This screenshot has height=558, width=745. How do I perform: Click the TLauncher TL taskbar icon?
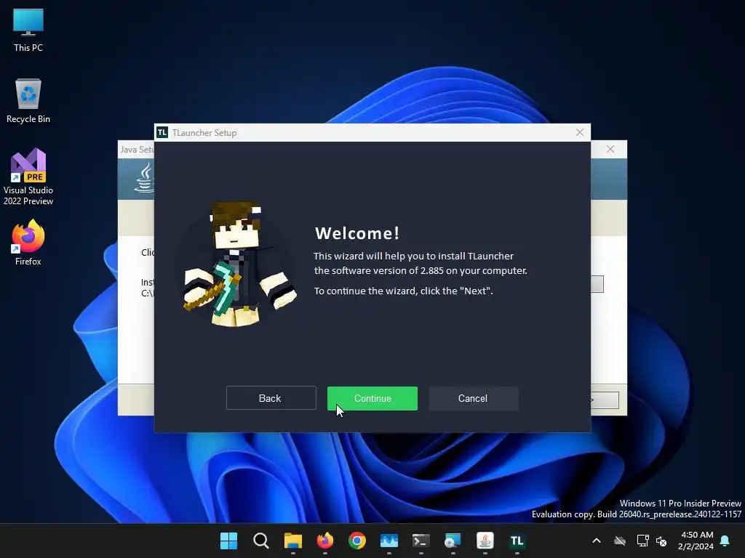517,541
